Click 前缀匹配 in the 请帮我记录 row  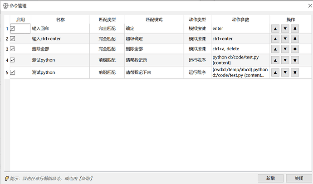(107, 60)
